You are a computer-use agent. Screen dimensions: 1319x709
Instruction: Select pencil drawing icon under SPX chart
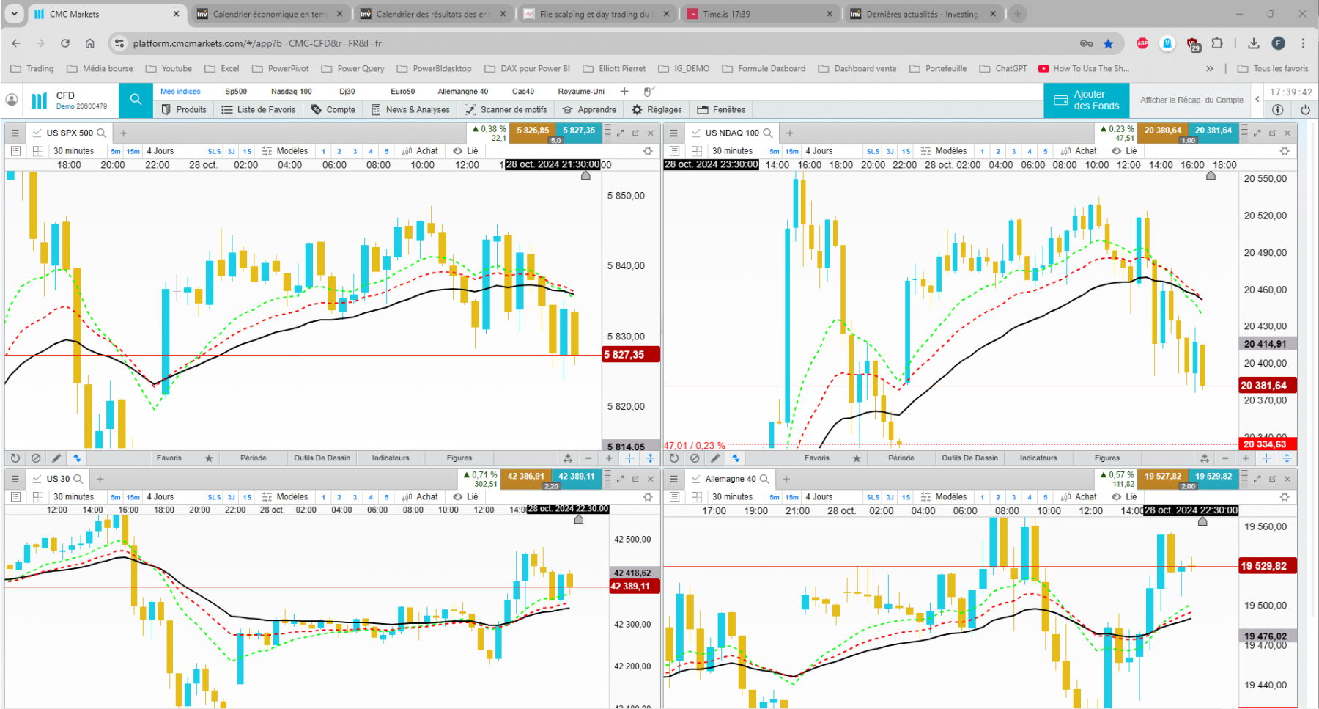(x=56, y=458)
